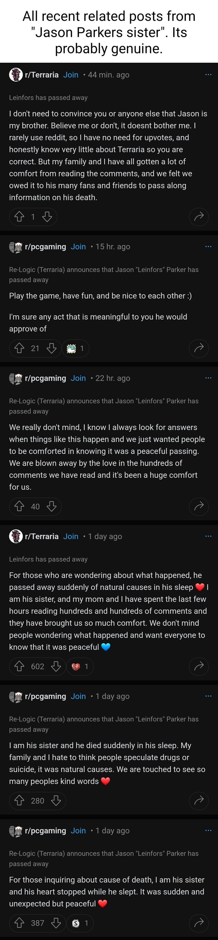Open the overflow menu on the top post
Viewport: 218px width, 940px height.
(208, 74)
